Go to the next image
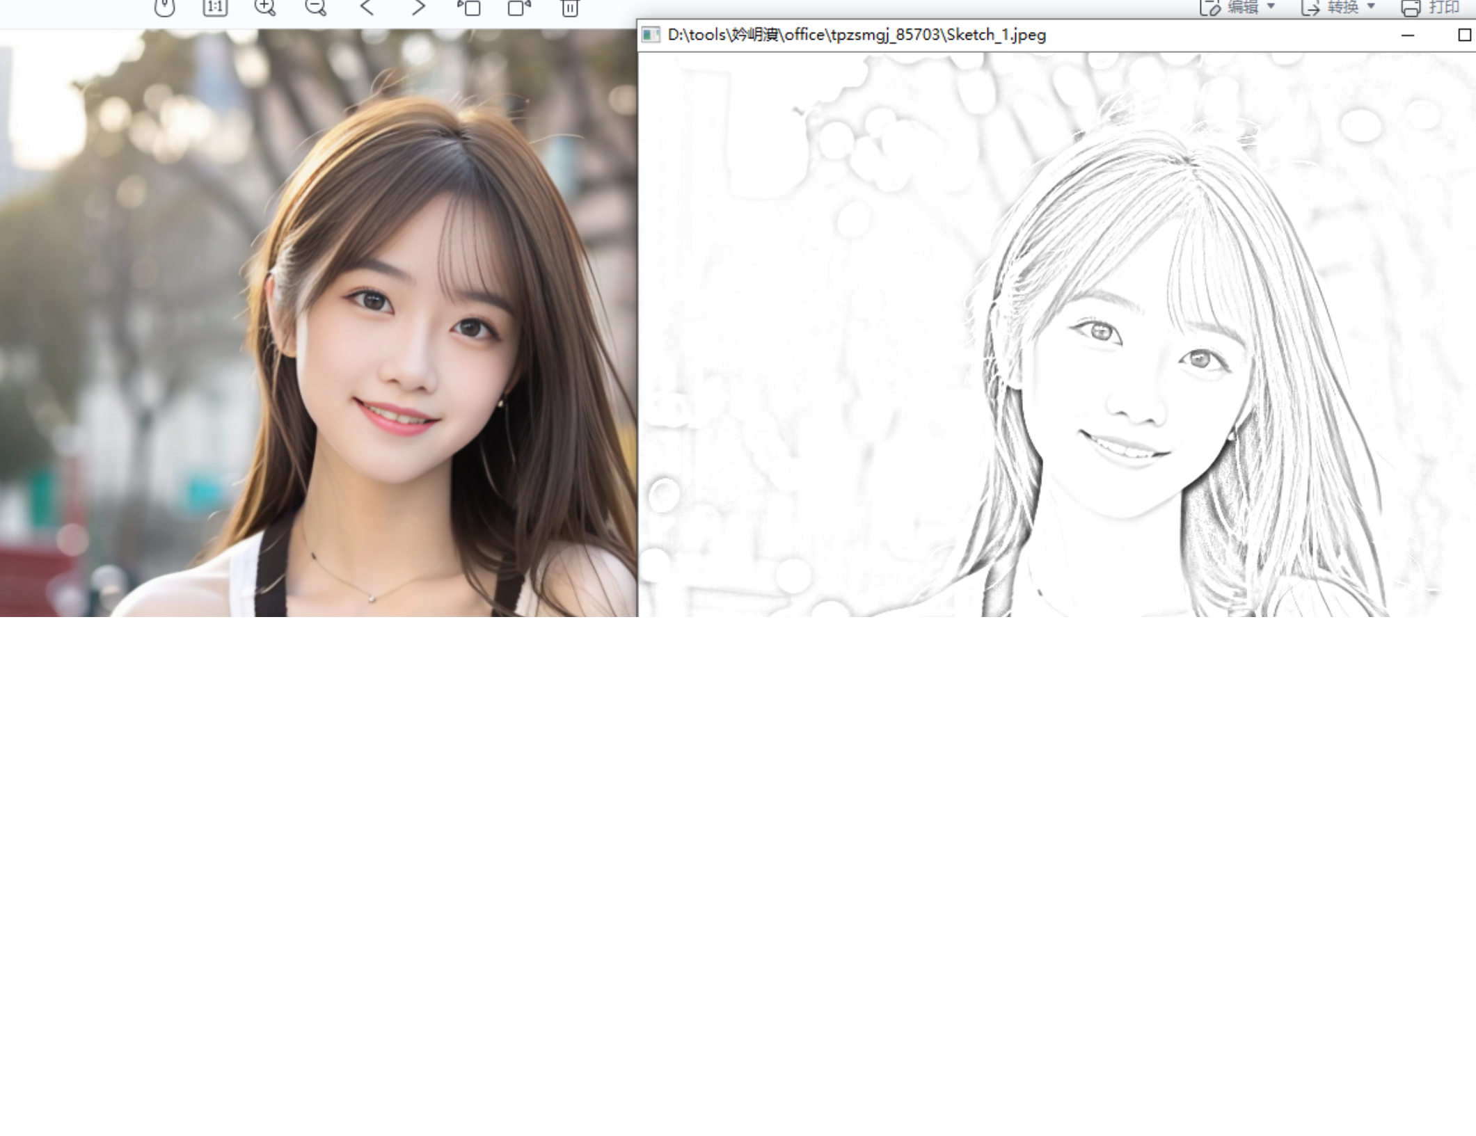The width and height of the screenshot is (1476, 1136). point(418,8)
